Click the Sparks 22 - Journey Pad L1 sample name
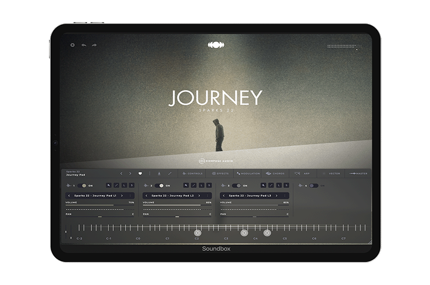Screen dimensions: 430x285 click(95, 196)
